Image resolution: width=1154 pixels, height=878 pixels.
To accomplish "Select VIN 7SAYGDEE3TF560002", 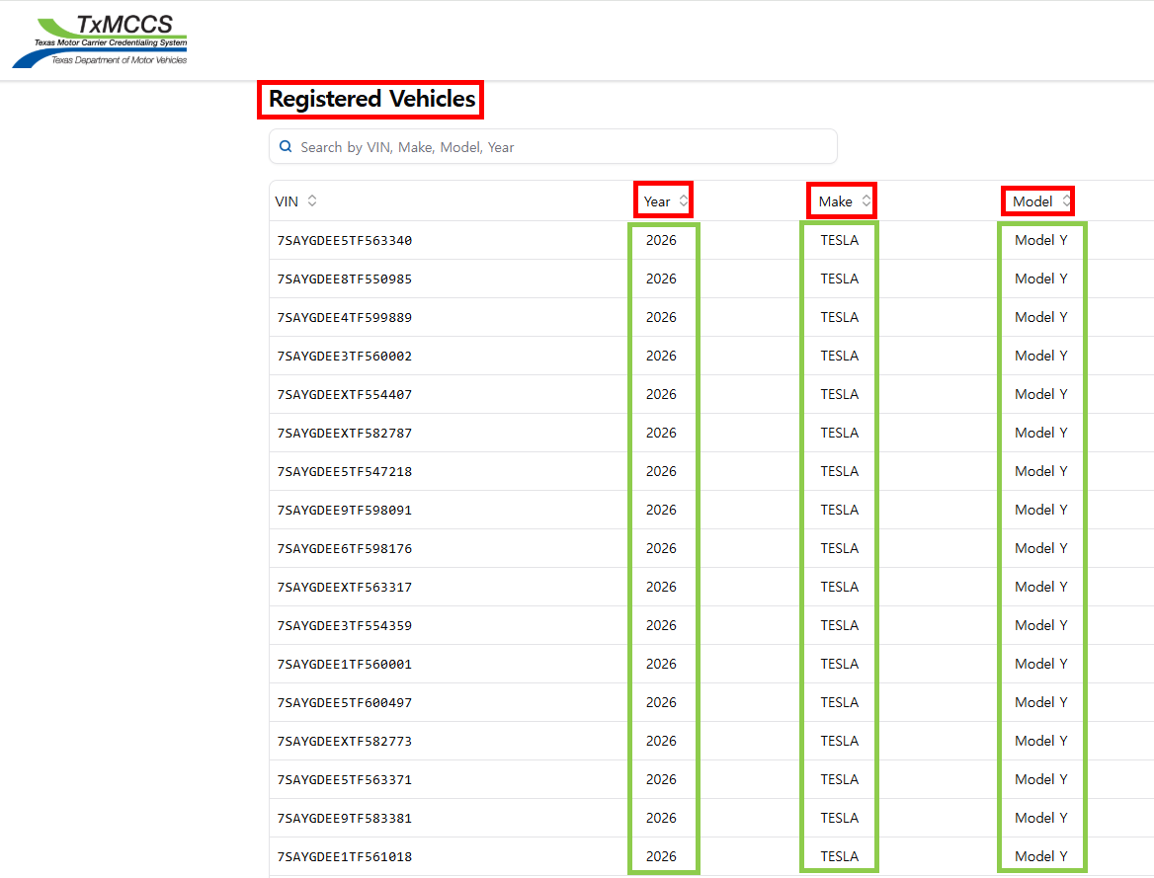I will click(345, 357).
